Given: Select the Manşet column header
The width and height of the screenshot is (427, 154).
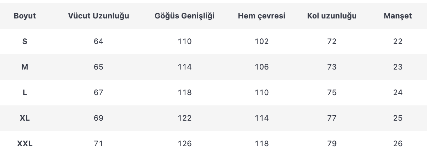Looking at the screenshot, I should (x=398, y=16).
